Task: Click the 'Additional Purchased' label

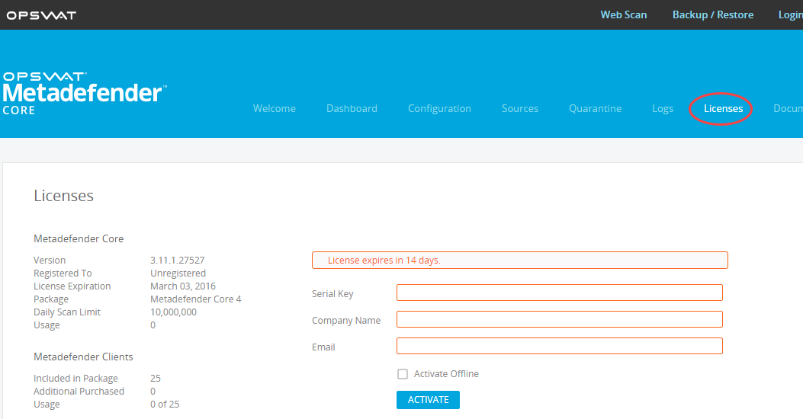Action: pyautogui.click(x=79, y=392)
